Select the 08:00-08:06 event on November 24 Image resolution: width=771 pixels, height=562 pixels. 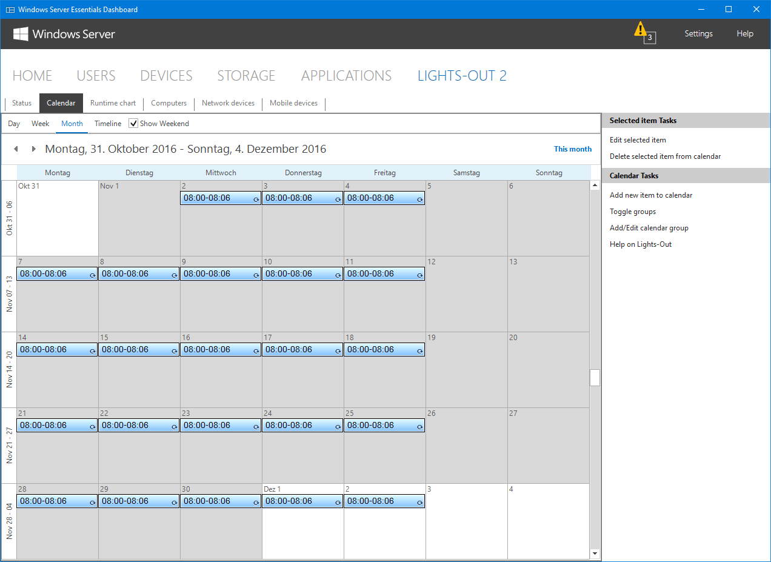click(302, 426)
